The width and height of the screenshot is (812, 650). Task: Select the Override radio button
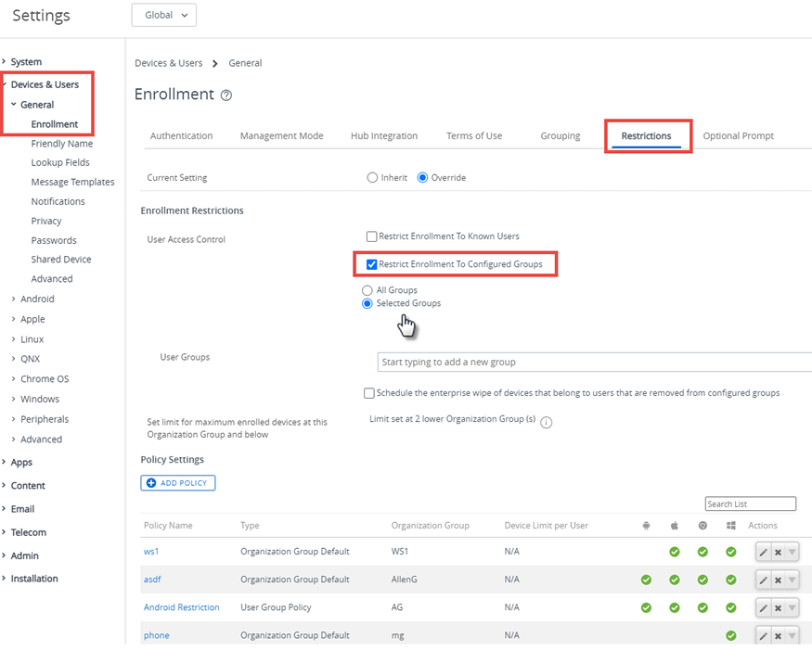coord(422,177)
